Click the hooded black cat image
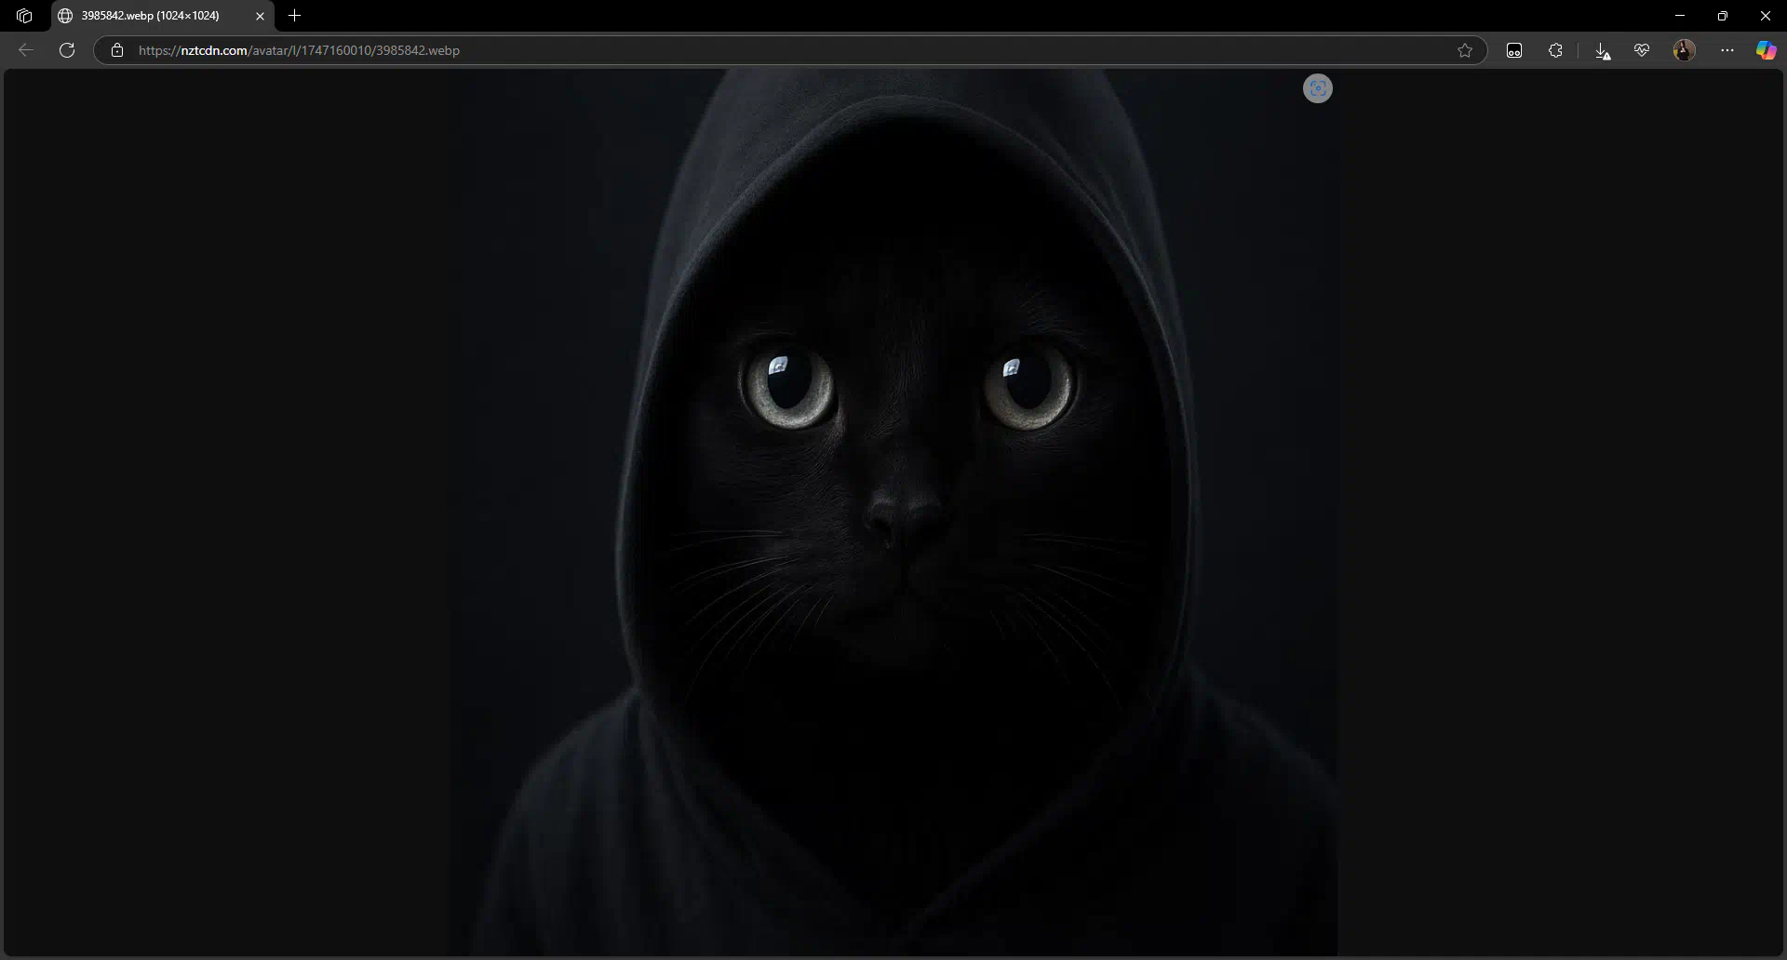Image resolution: width=1787 pixels, height=960 pixels. coord(893,512)
